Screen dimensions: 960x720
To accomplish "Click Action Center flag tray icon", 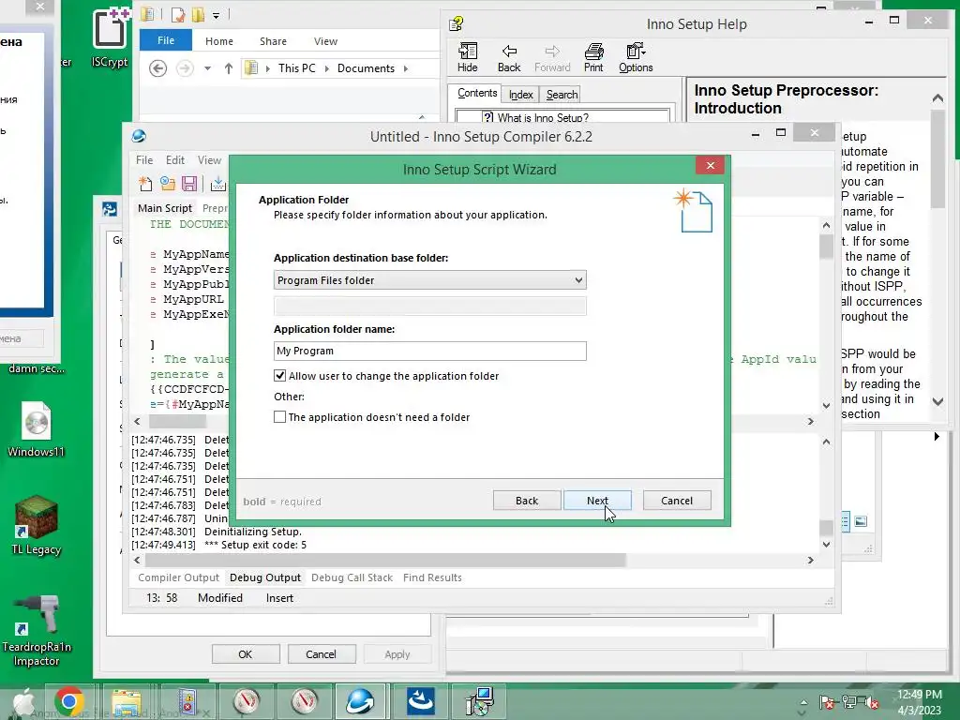I will (x=827, y=702).
